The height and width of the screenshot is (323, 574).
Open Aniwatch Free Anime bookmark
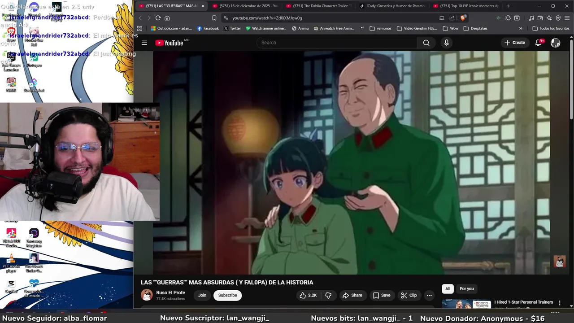(x=334, y=28)
